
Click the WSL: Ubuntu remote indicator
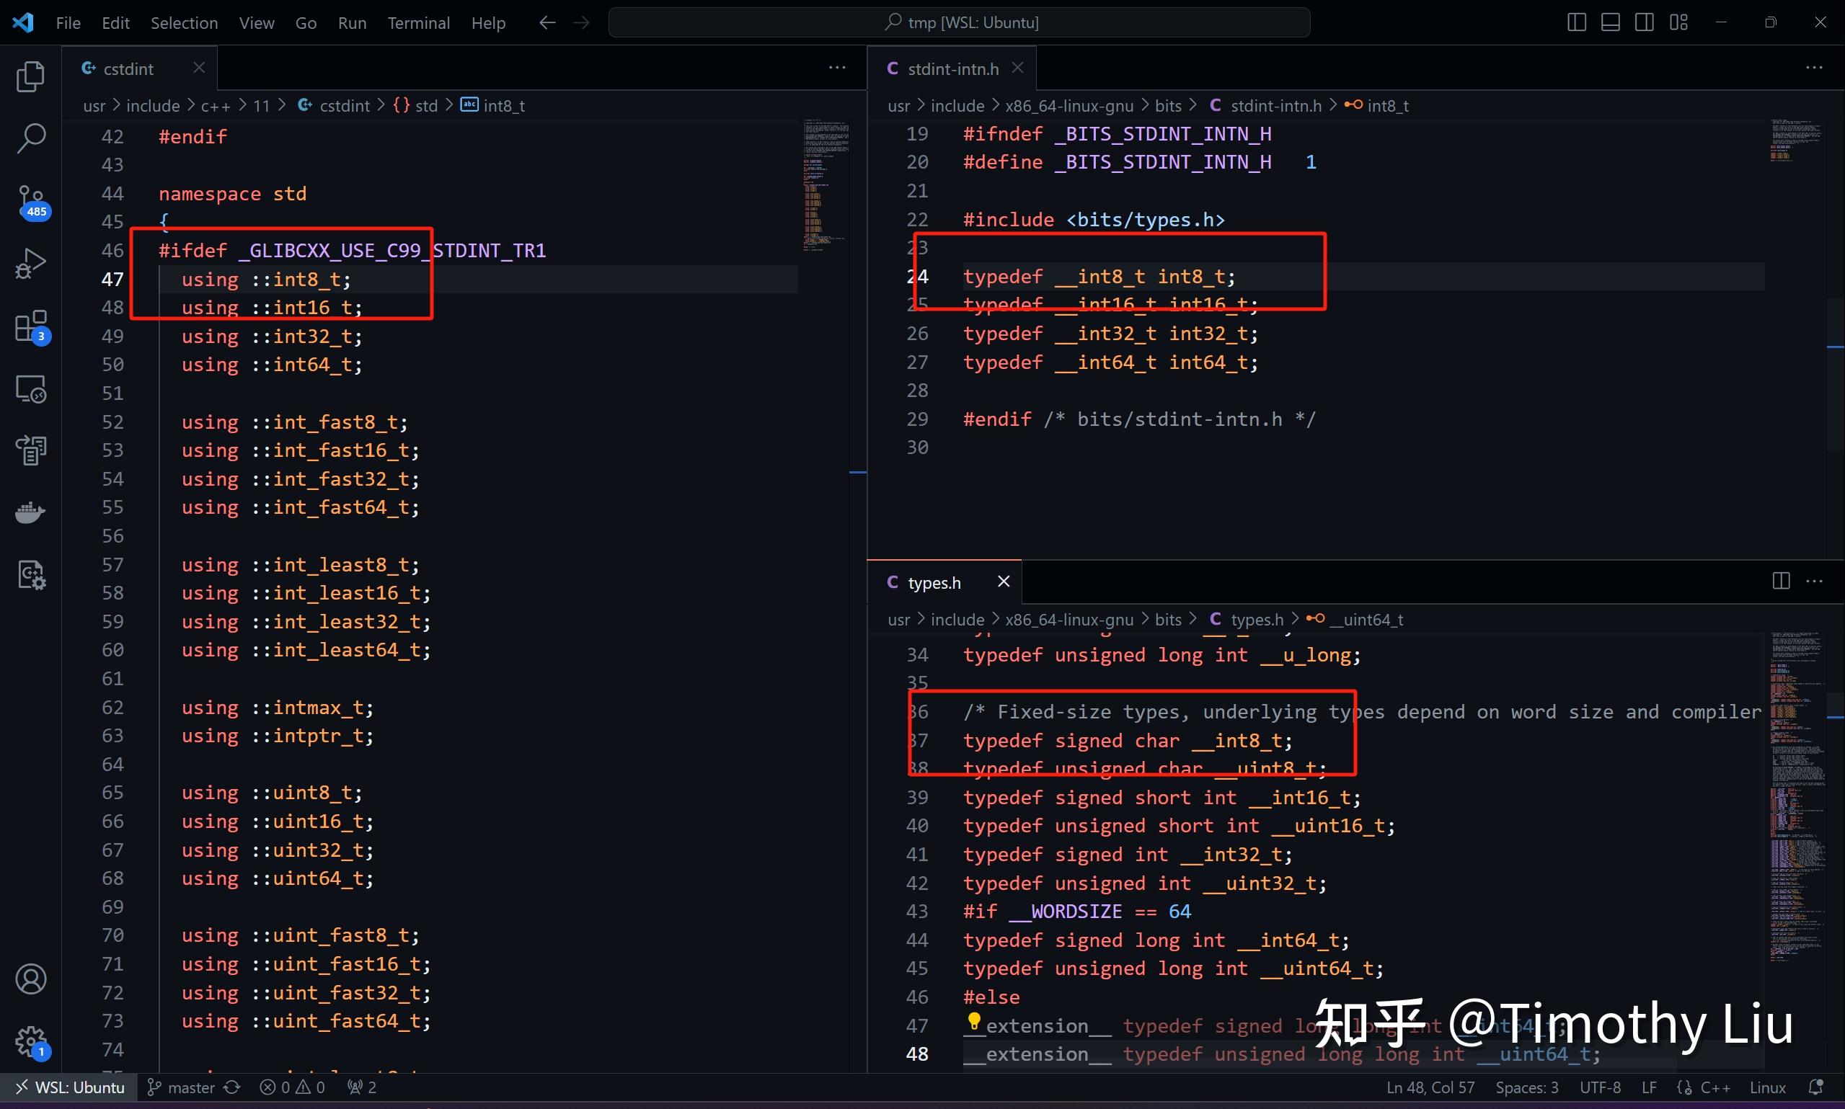click(70, 1087)
